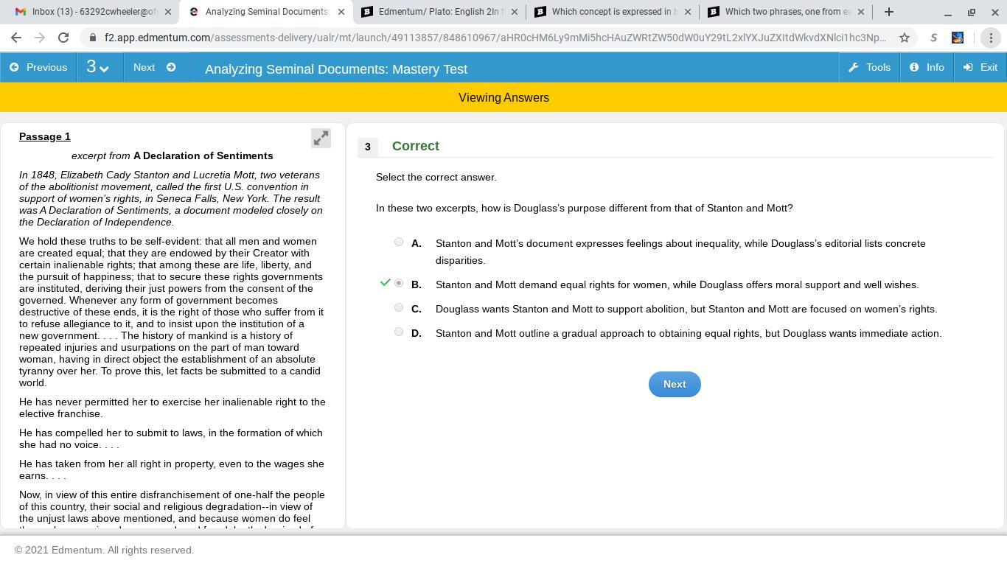This screenshot has height=566, width=1007.
Task: Go back in browser history
Action: [16, 38]
